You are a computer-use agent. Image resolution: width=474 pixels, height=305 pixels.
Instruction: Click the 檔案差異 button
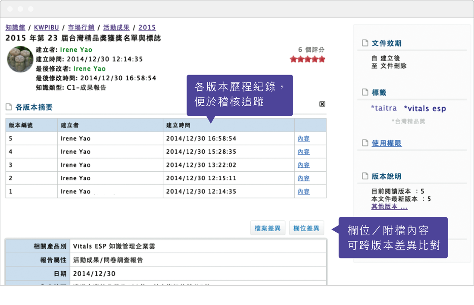268,228
